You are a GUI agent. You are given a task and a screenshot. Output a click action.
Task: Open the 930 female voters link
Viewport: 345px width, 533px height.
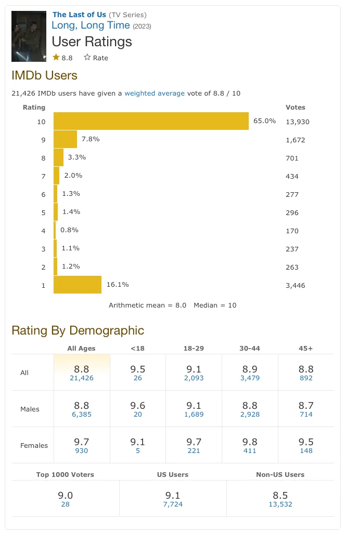click(82, 451)
